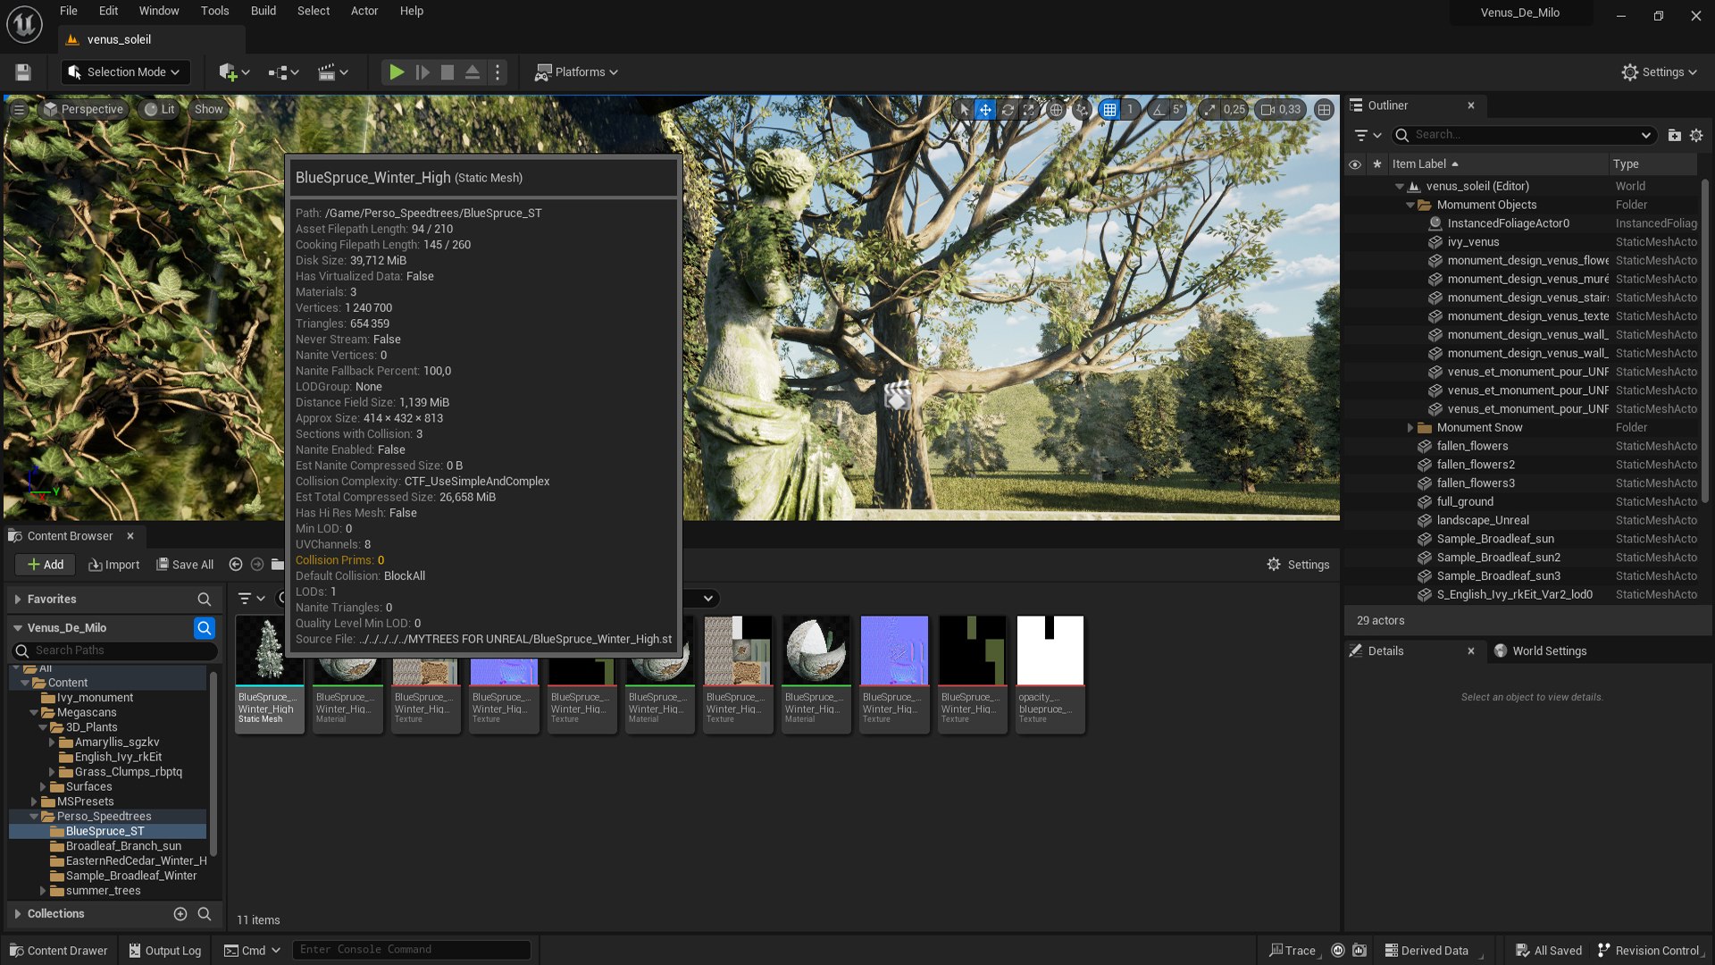Click Outliner create new folder icon
This screenshot has width=1715, height=965.
click(1674, 136)
